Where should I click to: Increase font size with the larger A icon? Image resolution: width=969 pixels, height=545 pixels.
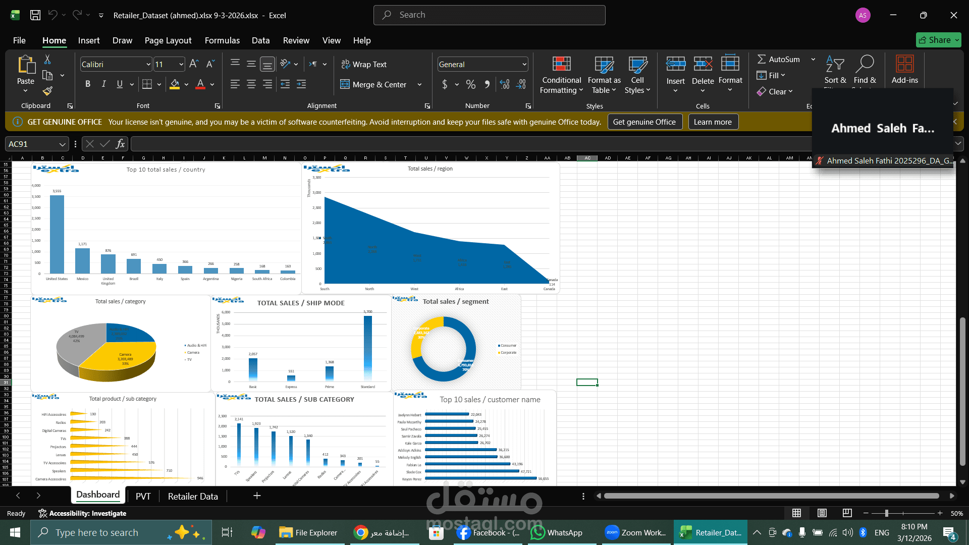point(194,64)
